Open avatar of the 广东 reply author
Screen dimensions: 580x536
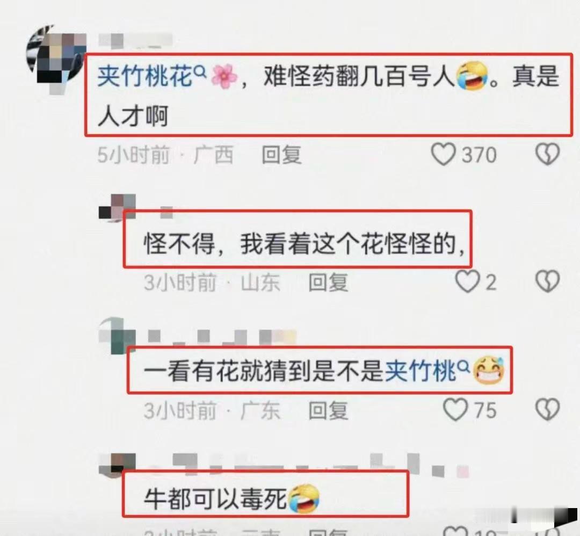pos(118,336)
